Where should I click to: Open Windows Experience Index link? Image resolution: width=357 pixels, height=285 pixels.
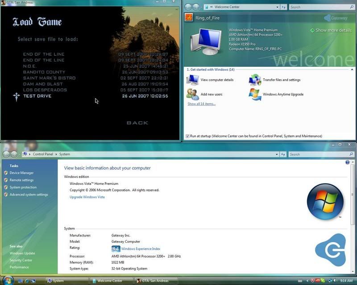pyautogui.click(x=141, y=249)
